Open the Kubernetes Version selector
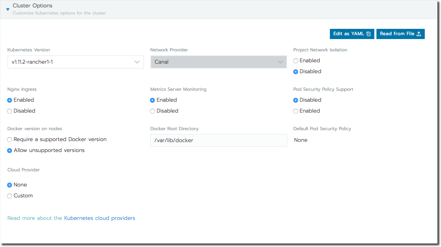 click(75, 62)
